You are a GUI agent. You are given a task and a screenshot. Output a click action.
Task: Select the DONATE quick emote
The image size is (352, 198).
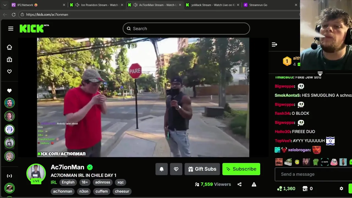tap(325, 162)
